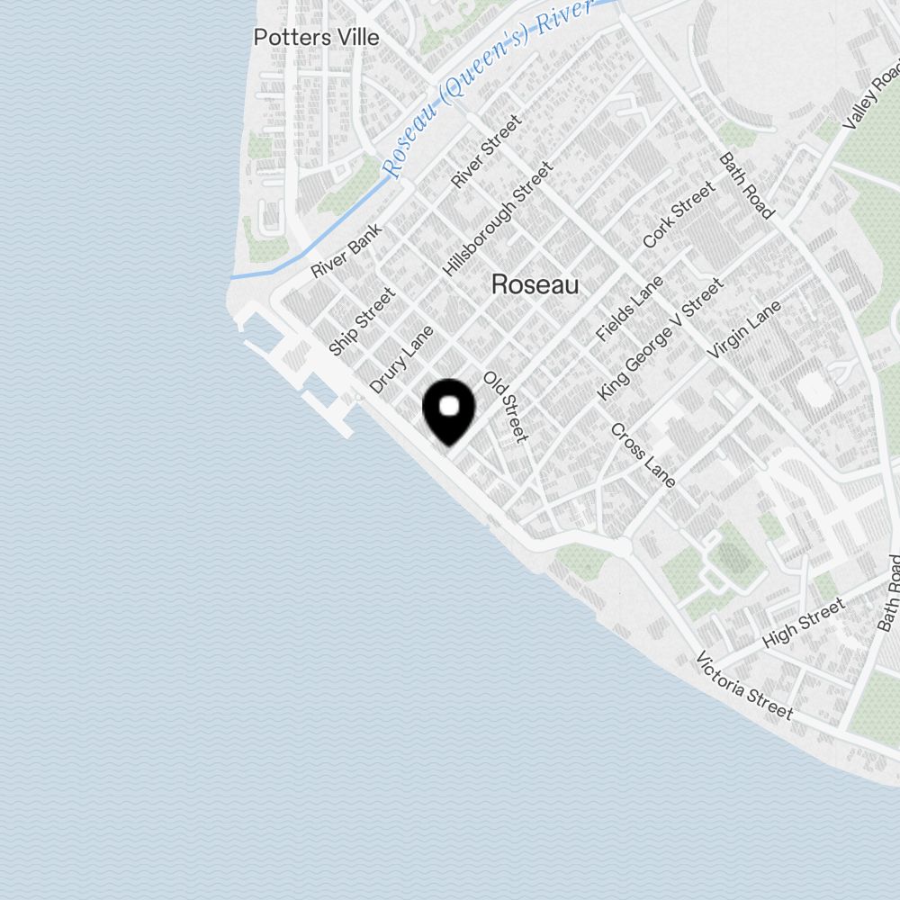900x900 pixels.
Task: Click the Ship Street label
Action: (362, 321)
